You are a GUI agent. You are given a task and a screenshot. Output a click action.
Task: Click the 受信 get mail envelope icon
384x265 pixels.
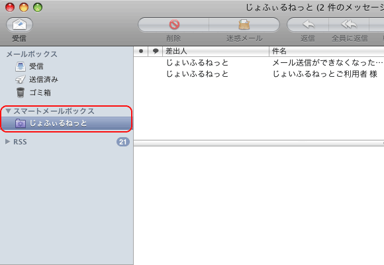tap(19, 25)
